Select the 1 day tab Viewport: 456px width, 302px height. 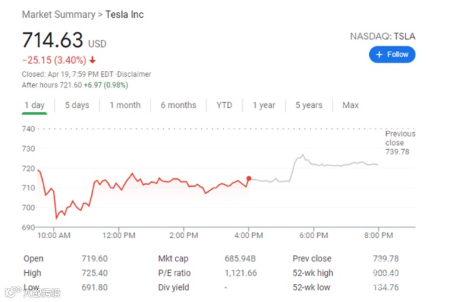34,105
